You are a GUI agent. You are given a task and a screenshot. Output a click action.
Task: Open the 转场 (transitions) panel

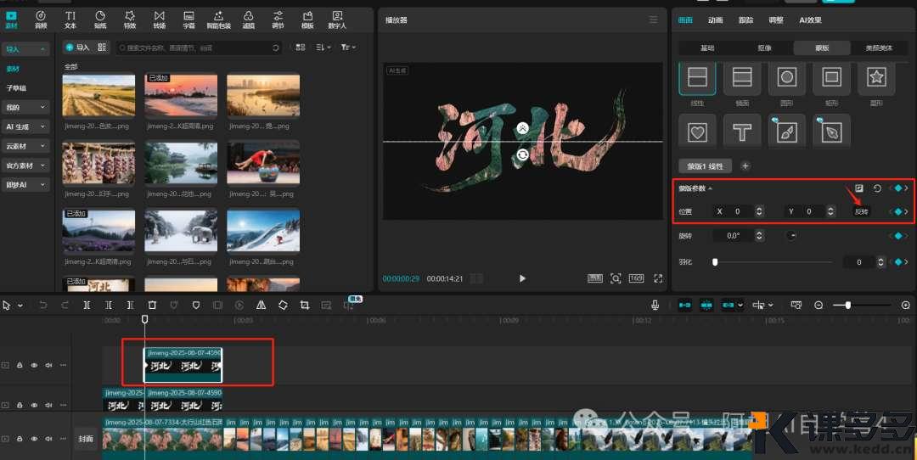coord(159,20)
